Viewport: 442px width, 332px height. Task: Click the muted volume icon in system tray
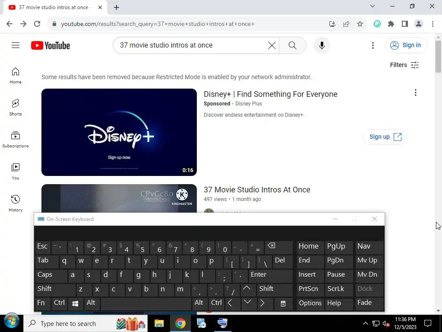tap(386, 323)
